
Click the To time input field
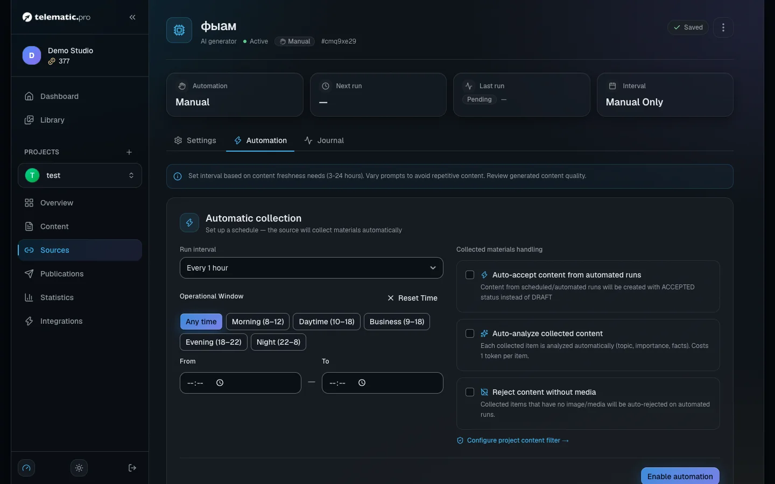pos(383,383)
